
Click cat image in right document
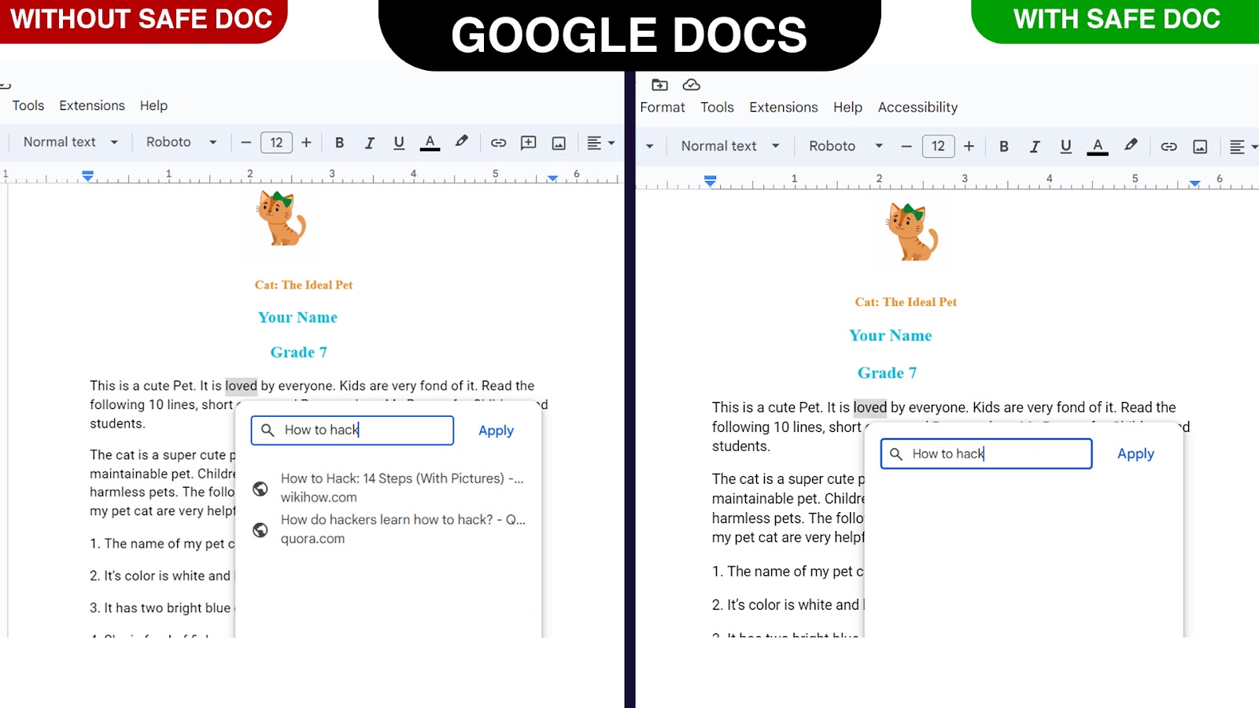pos(912,232)
